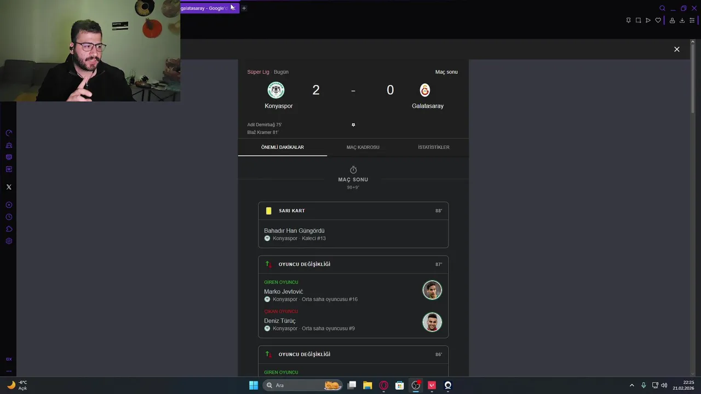Switch to İSTATİSTİKLER tab
This screenshot has width=701, height=394.
[434, 147]
